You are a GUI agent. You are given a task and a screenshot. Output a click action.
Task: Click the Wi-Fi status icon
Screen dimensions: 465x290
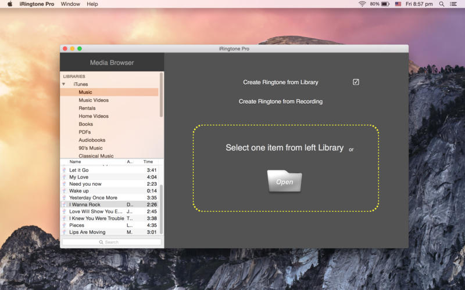pos(362,4)
